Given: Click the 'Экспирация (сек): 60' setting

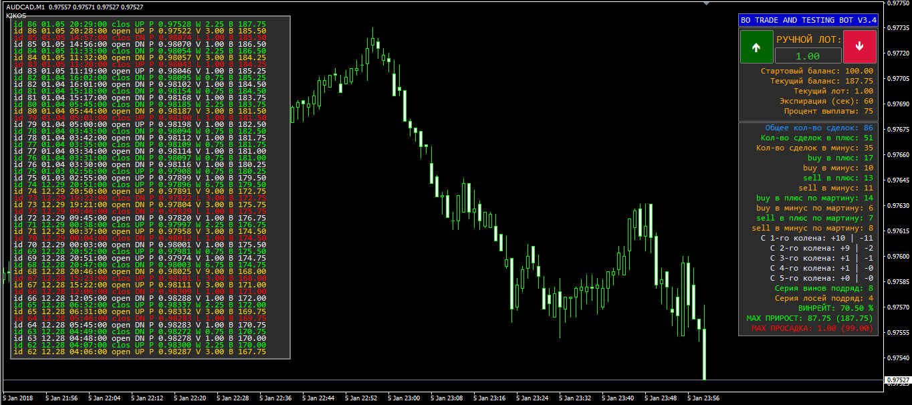Looking at the screenshot, I should coord(826,101).
